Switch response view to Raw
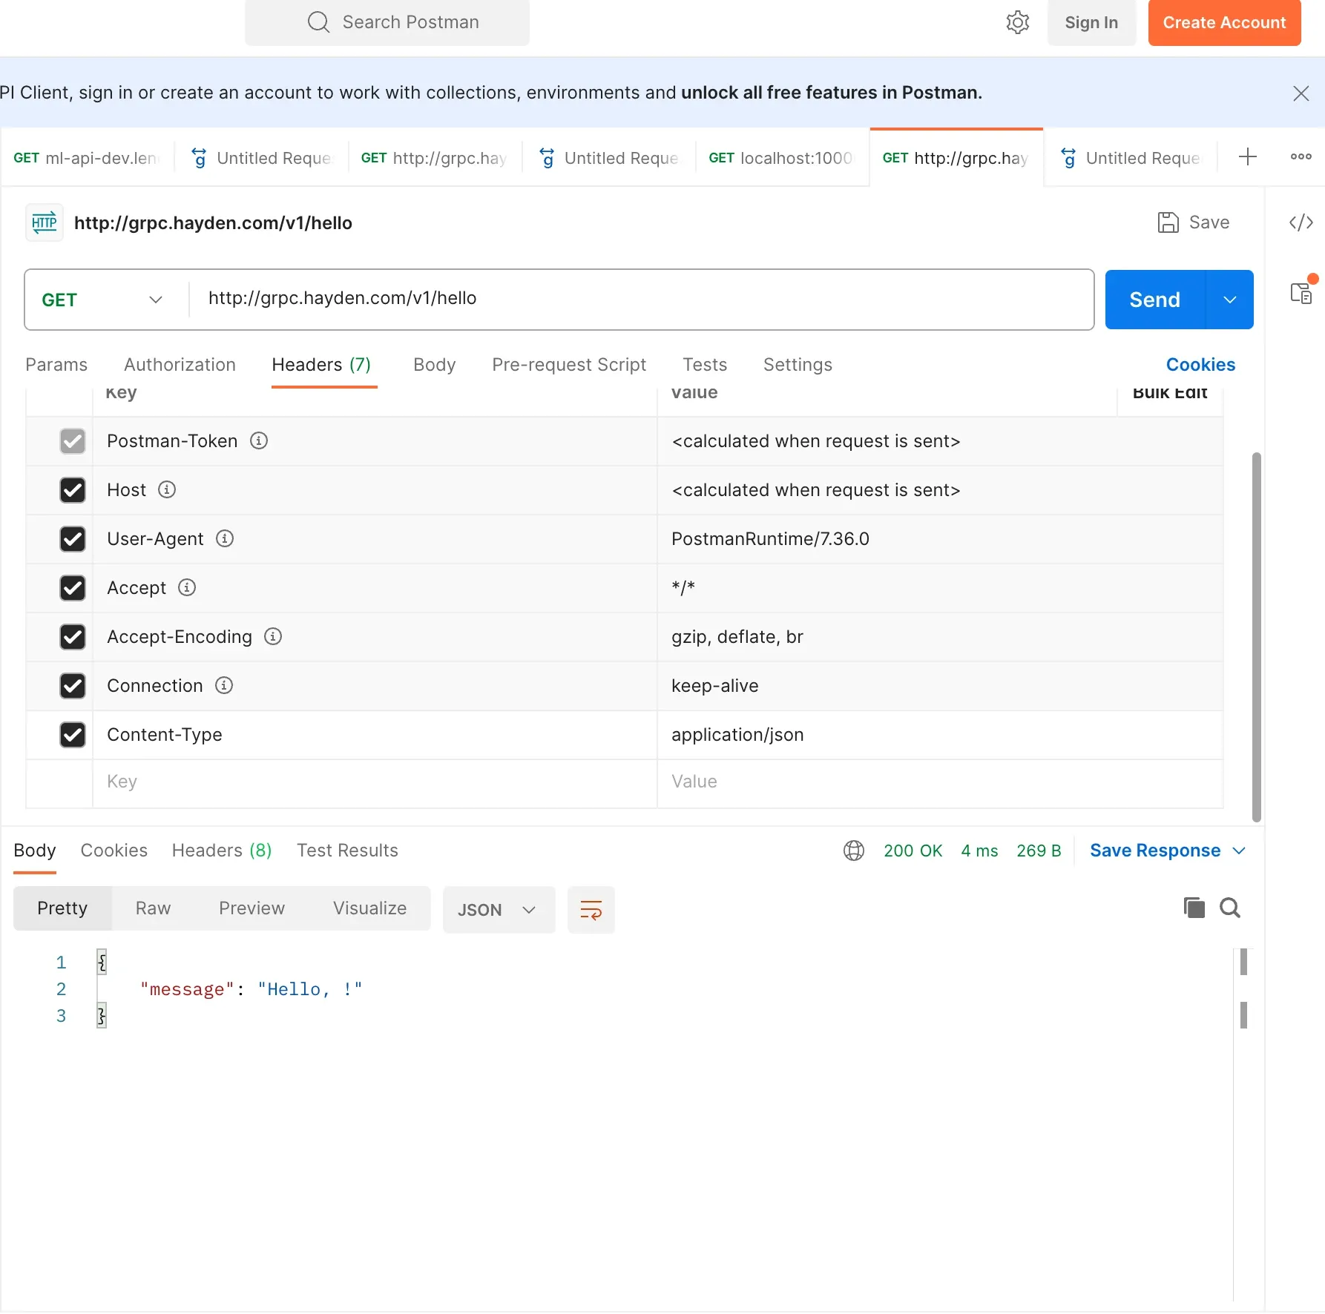The image size is (1325, 1314). pyautogui.click(x=153, y=908)
